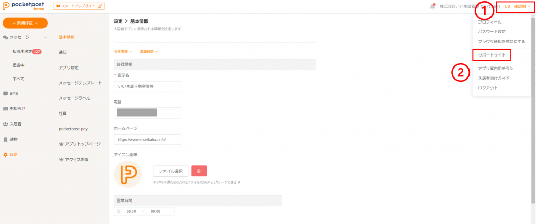Open the SMS sidebar item
Screen dimensions: 536x224
click(x=14, y=94)
